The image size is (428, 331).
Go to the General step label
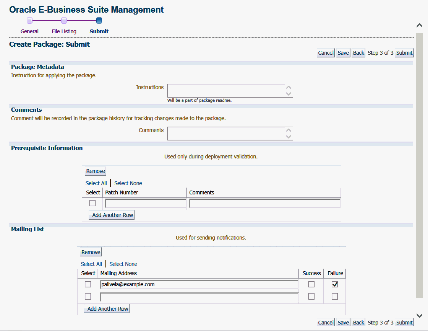(x=29, y=31)
